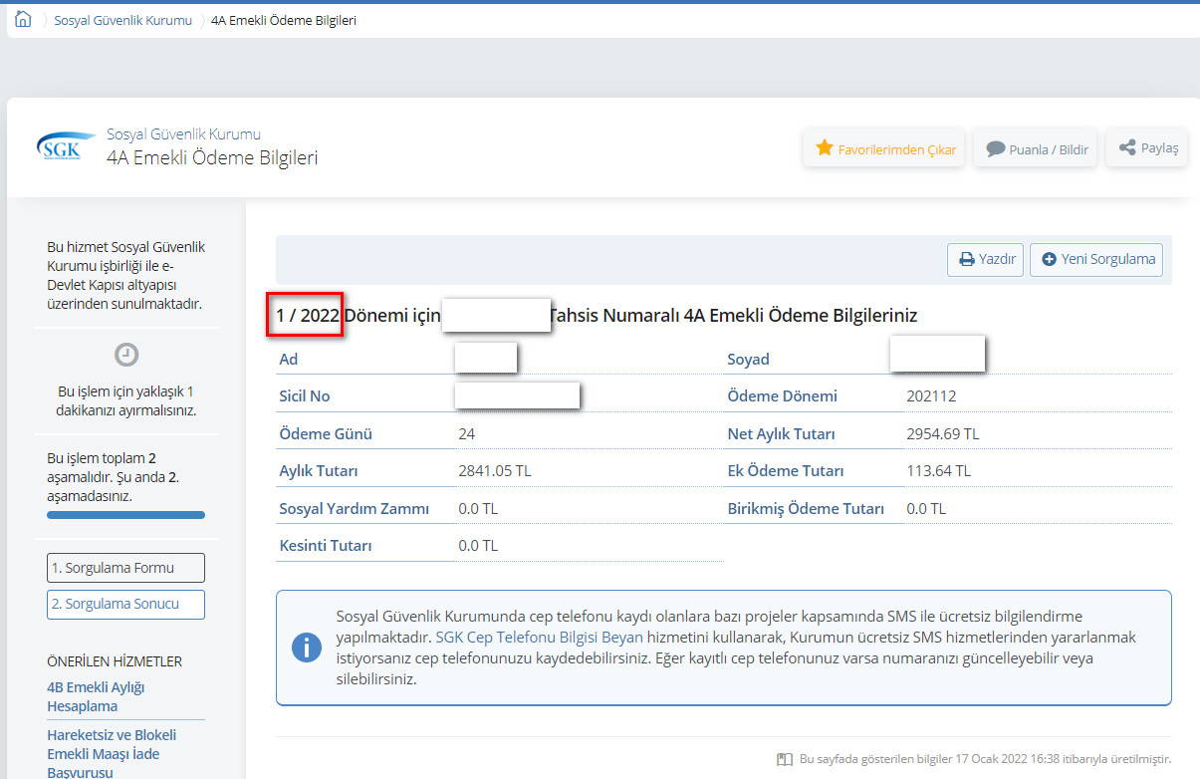Click the document icon beside the page timestamp
Viewport: 1200px width, 779px height.
click(x=784, y=759)
